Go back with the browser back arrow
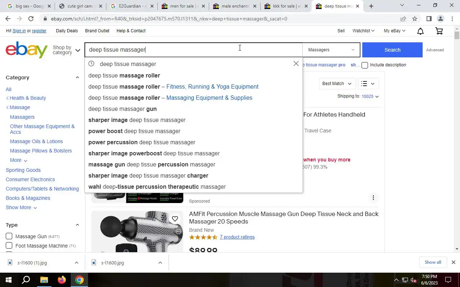460x287 pixels. coord(8,19)
